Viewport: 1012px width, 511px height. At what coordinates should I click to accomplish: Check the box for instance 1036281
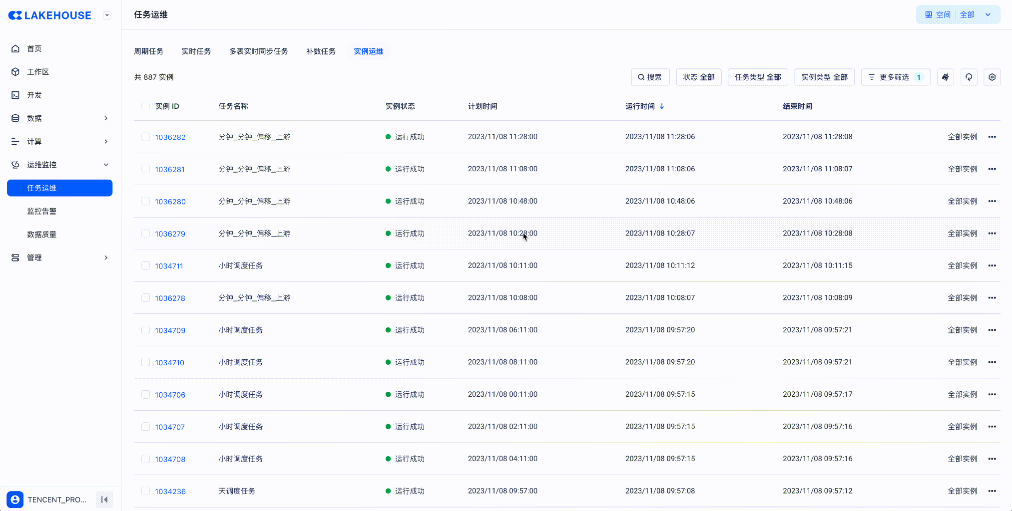point(145,169)
